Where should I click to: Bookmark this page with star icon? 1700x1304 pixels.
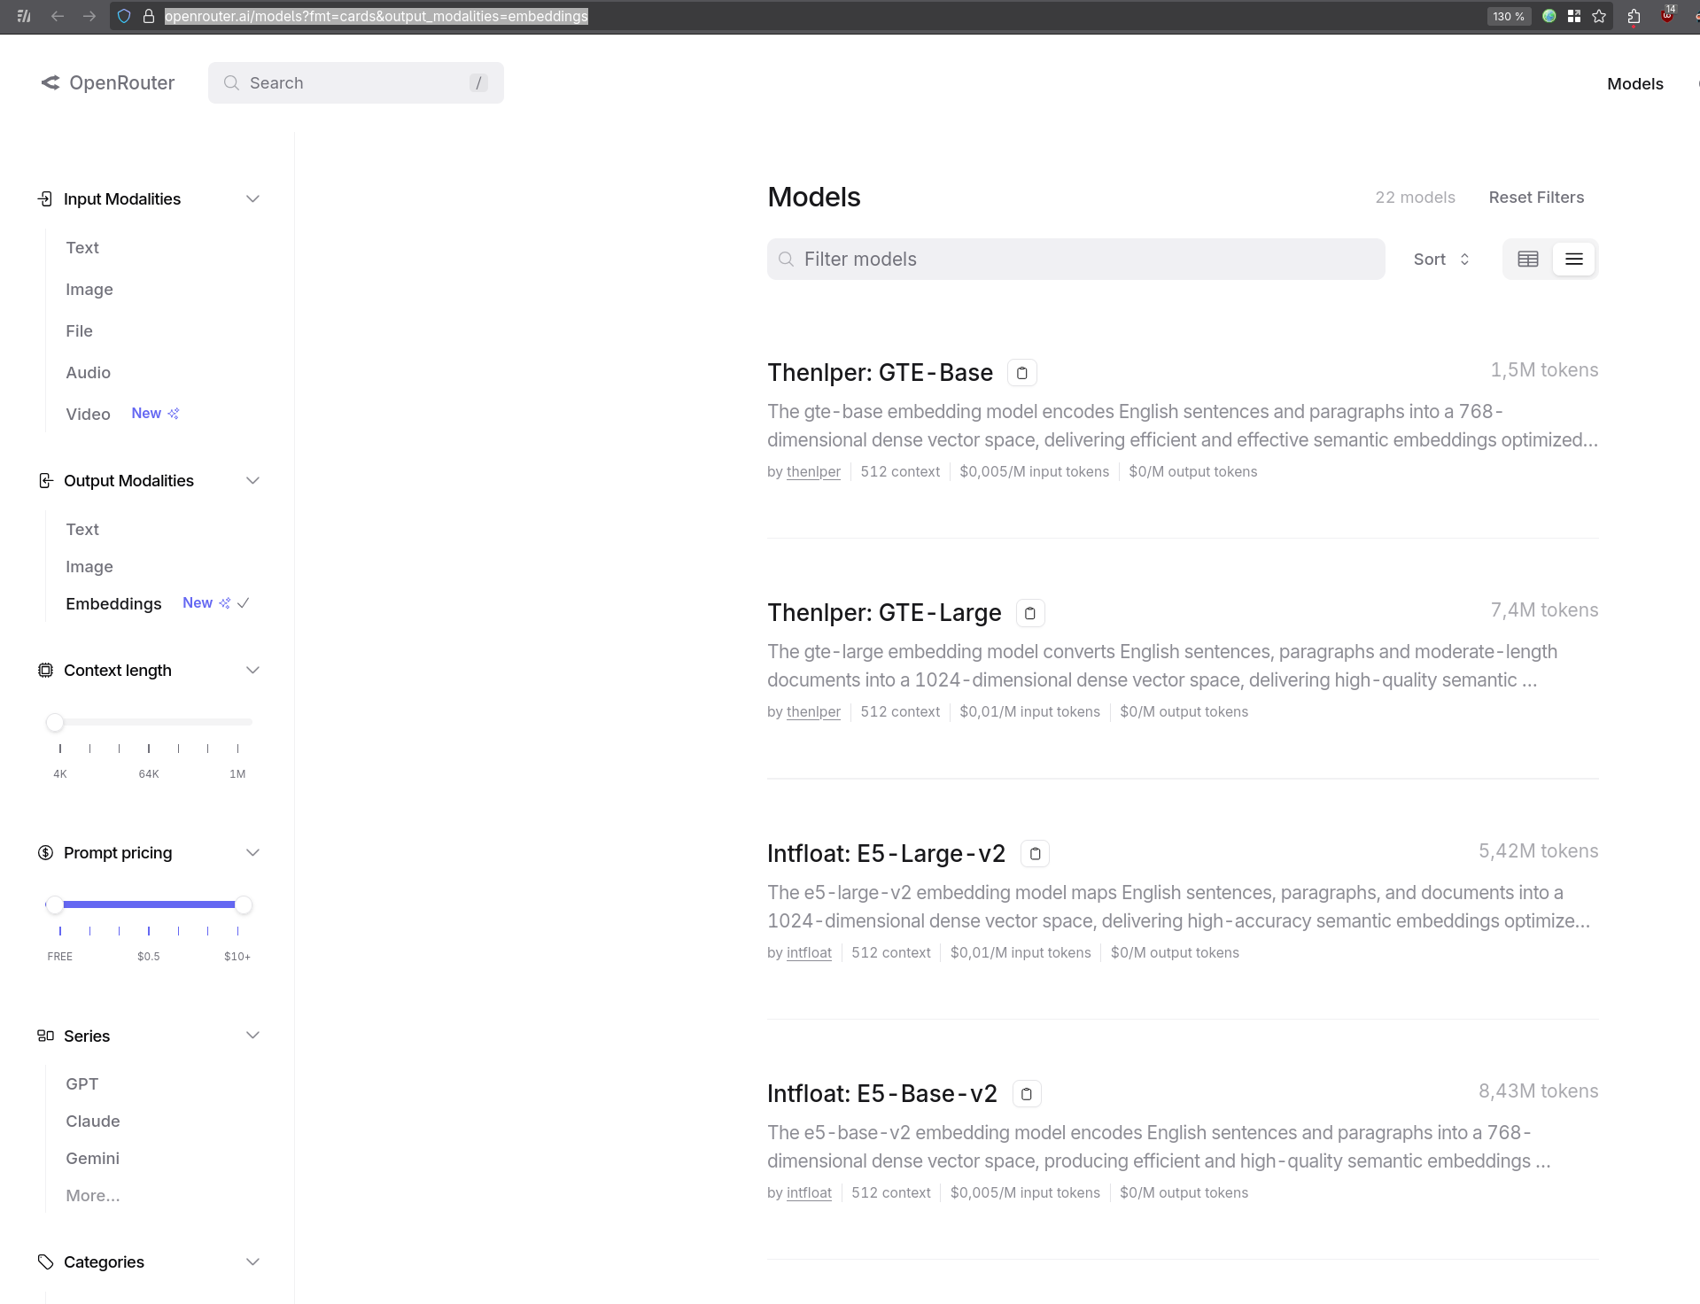coord(1598,16)
